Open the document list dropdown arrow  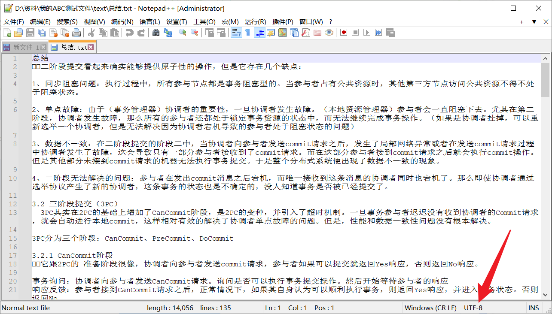point(534,21)
